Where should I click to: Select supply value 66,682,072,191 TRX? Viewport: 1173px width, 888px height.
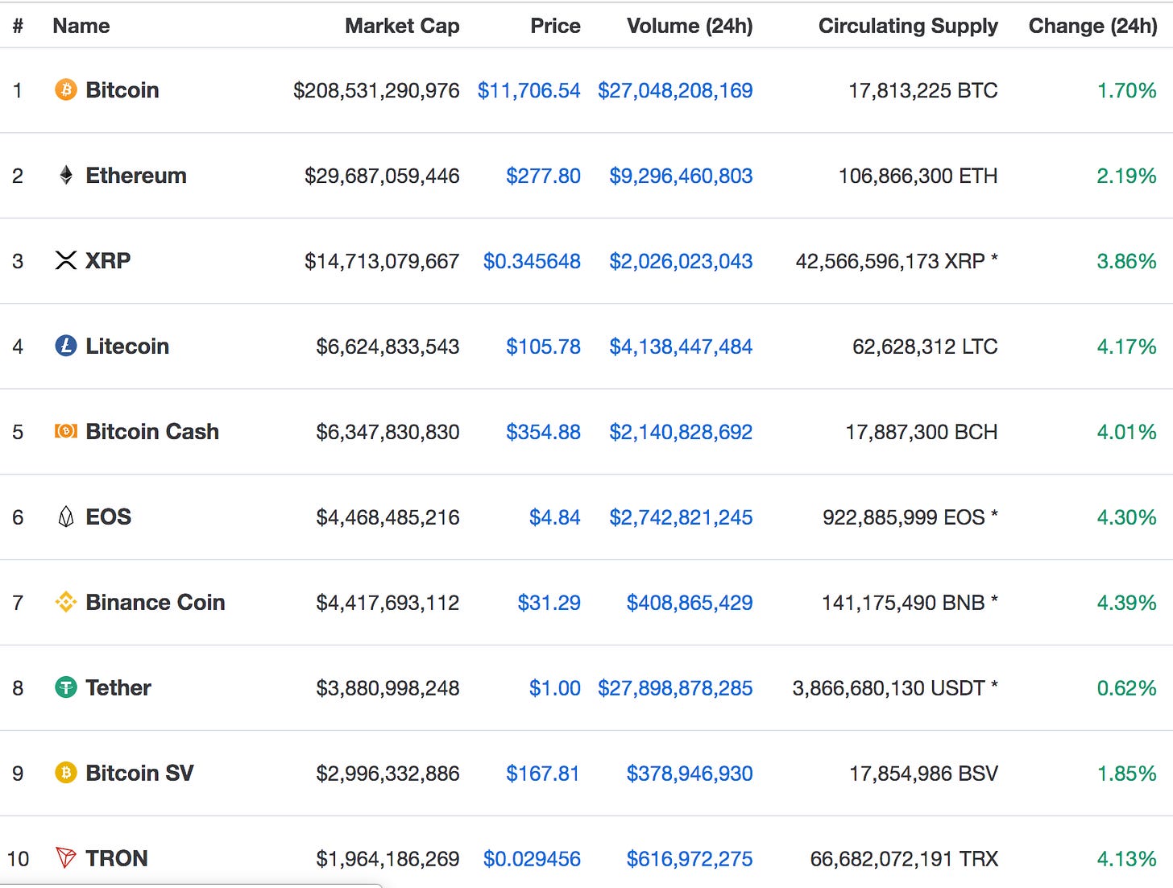[904, 859]
